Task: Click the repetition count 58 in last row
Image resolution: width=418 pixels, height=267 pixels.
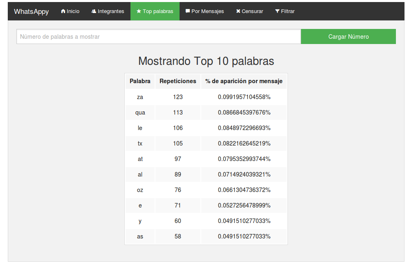Action: [x=178, y=236]
